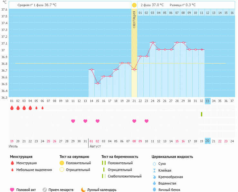238x192 pixels.
Task: Select the highlighted cycle day 33 cell
Action: click(x=207, y=101)
